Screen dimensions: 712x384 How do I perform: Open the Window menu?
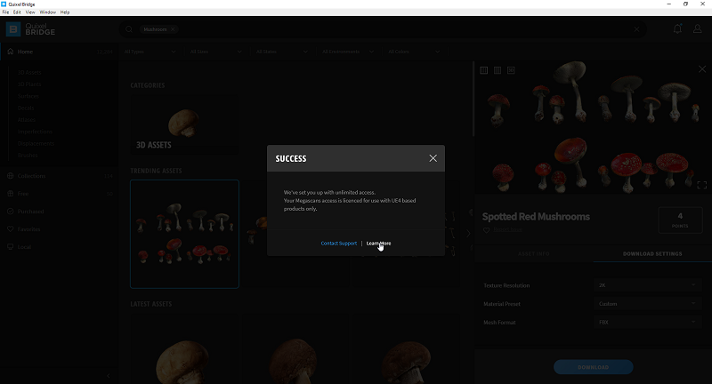pos(48,12)
